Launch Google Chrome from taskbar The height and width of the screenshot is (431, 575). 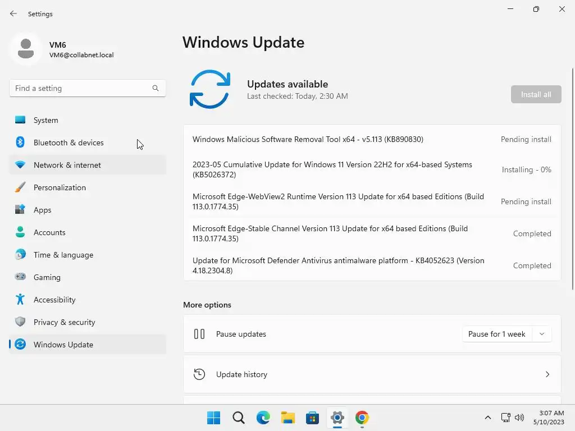362,418
